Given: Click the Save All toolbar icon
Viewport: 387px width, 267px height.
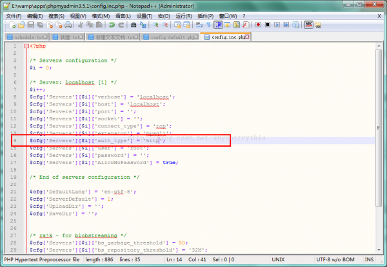Looking at the screenshot, I should (x=40, y=25).
